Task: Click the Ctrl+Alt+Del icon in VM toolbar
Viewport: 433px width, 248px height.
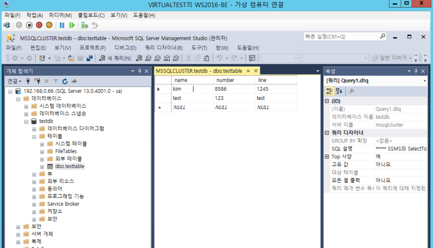Action: click(7, 25)
